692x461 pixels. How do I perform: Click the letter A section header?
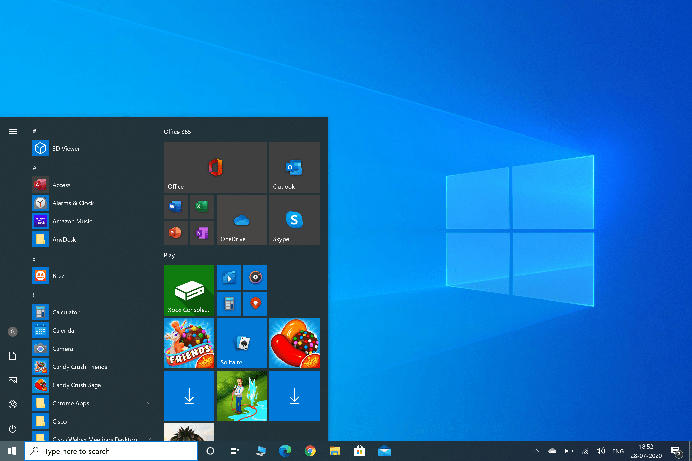click(35, 168)
